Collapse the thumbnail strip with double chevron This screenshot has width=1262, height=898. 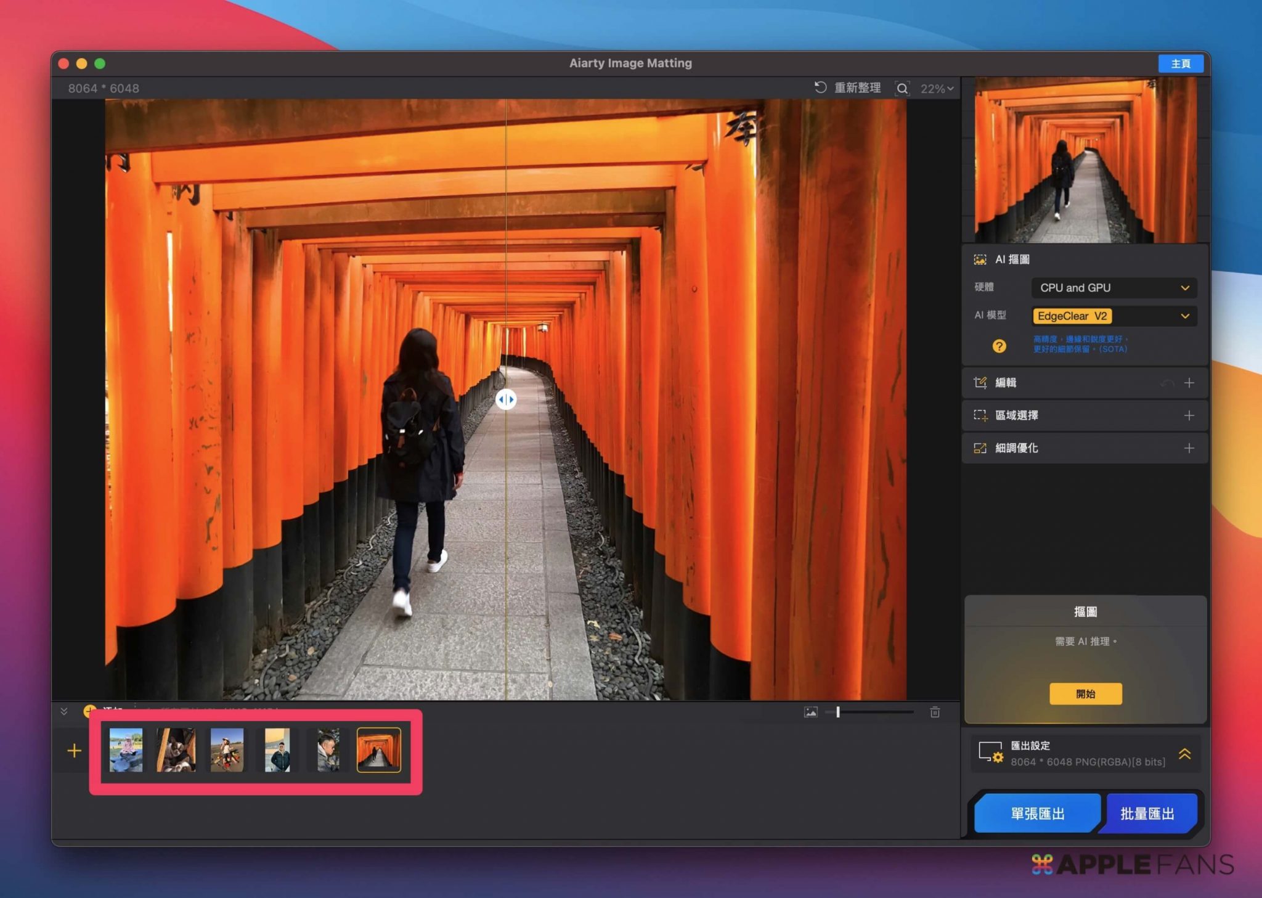(x=64, y=711)
